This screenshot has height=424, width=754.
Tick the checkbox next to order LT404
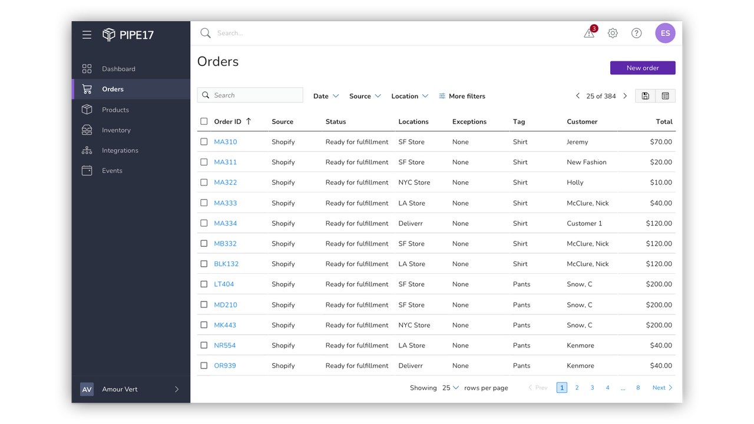coord(203,284)
